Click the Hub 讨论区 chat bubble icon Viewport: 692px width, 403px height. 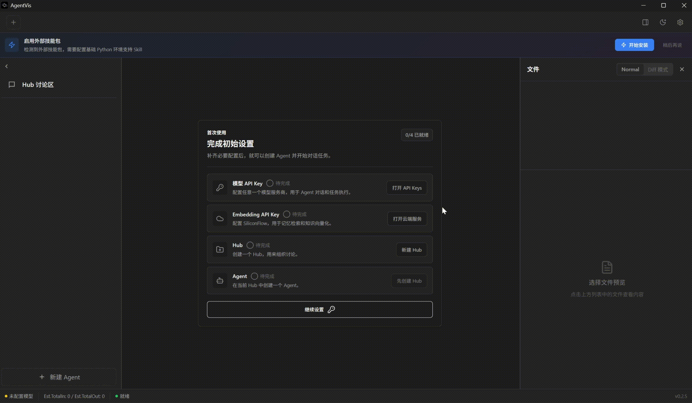tap(12, 85)
